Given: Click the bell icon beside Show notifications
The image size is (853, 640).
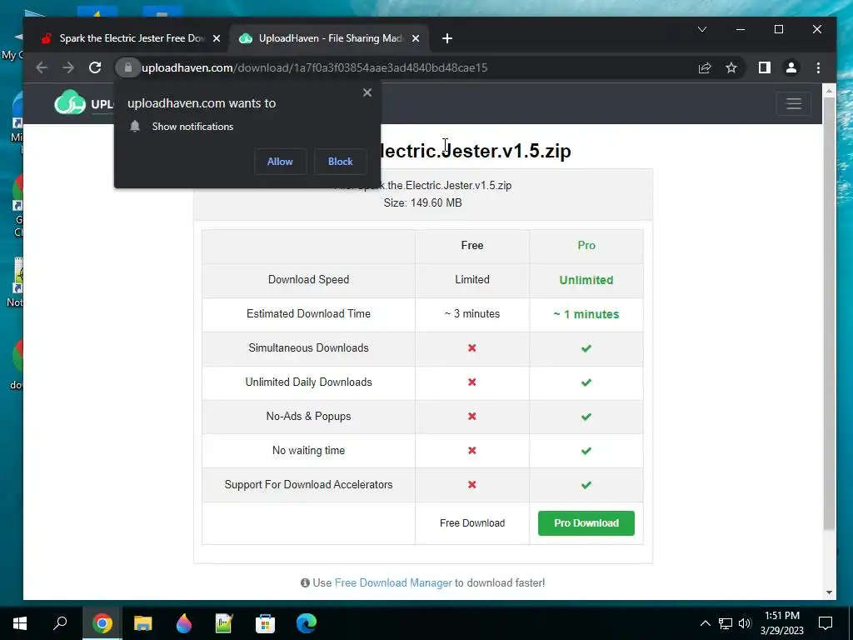Looking at the screenshot, I should tap(135, 127).
